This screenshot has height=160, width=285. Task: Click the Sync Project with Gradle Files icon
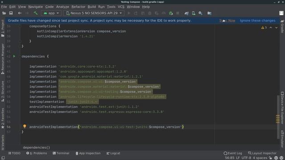187,13
